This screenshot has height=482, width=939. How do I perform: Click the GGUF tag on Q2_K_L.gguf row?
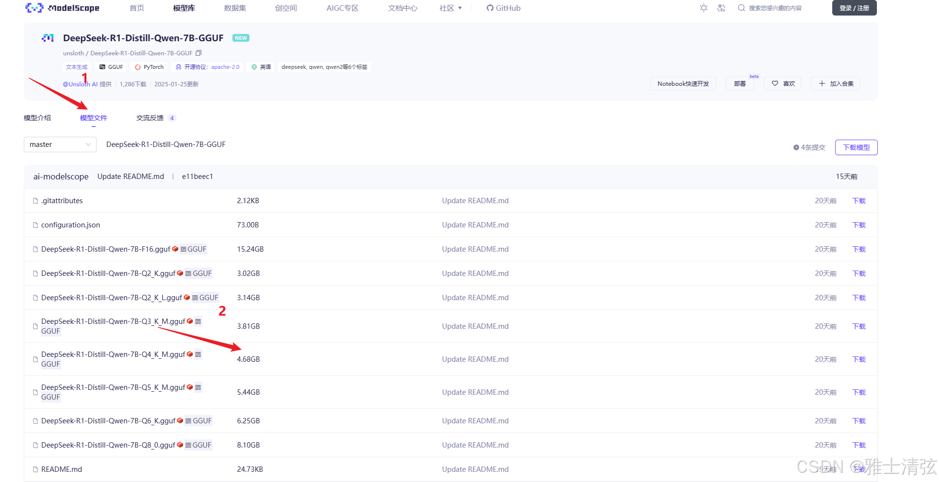[205, 298]
